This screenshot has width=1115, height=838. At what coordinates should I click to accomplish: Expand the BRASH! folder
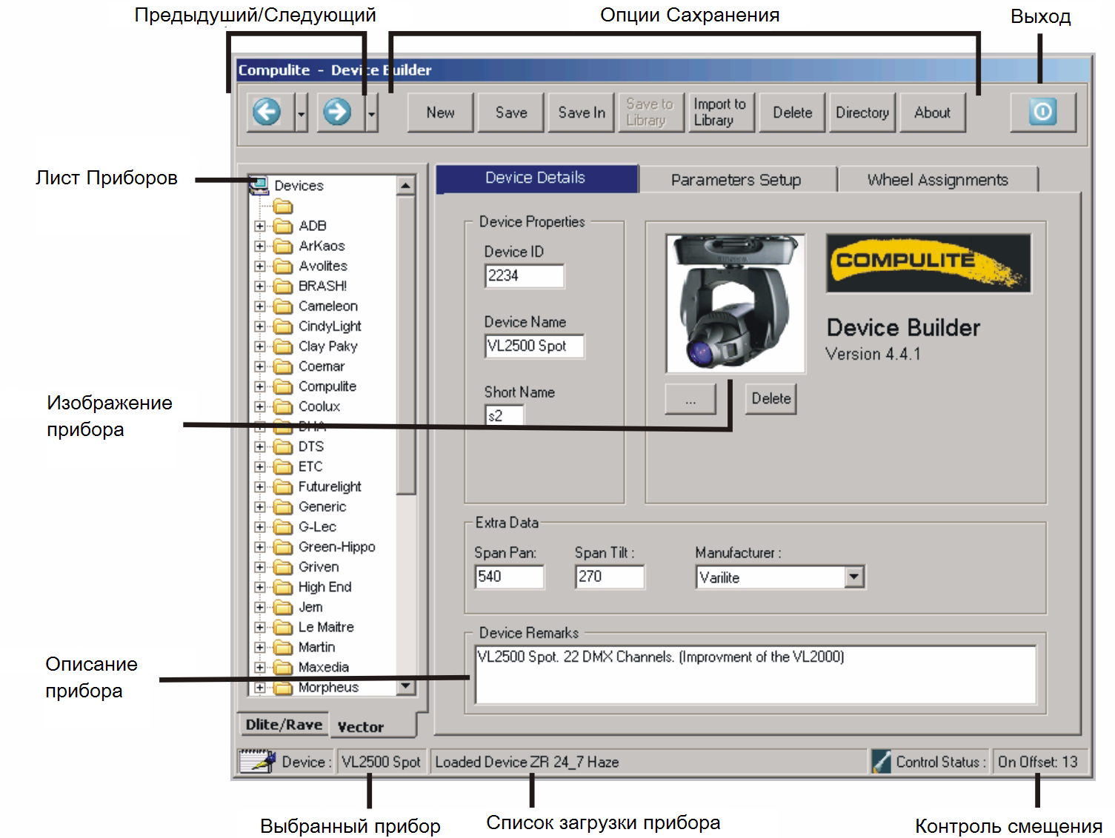(260, 286)
